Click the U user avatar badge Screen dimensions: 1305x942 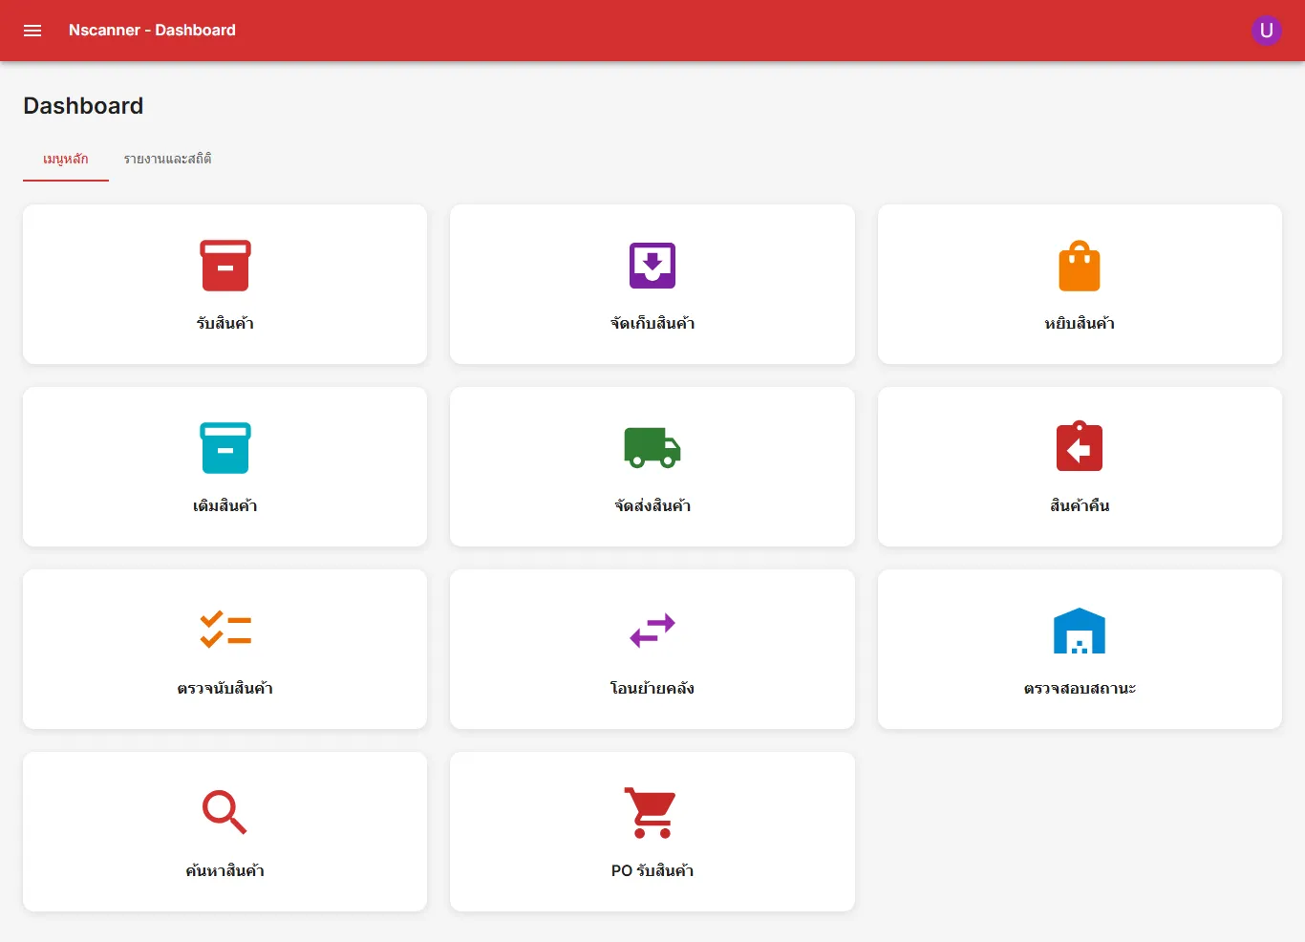point(1266,30)
